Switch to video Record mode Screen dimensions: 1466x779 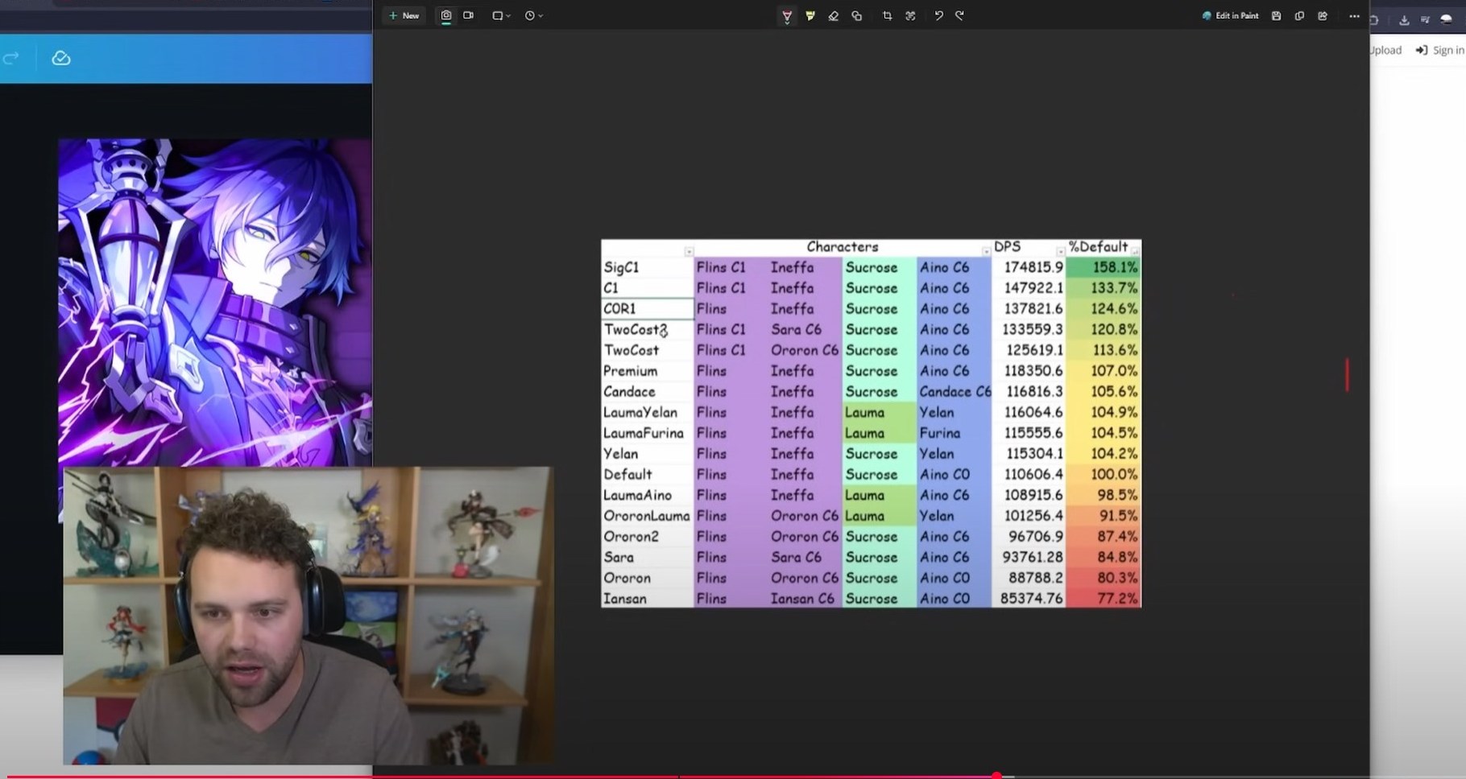pyautogui.click(x=468, y=15)
